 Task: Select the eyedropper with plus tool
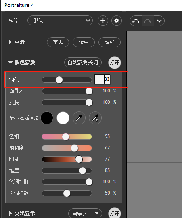95,118
